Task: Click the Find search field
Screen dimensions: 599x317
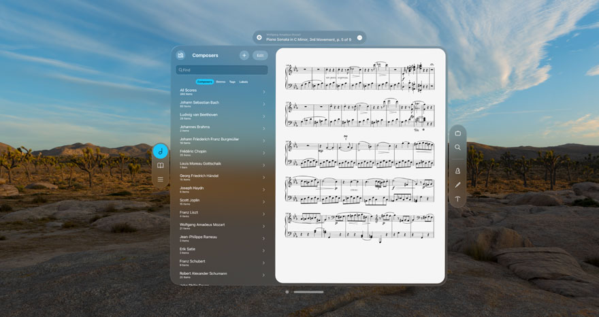Action: pyautogui.click(x=222, y=70)
